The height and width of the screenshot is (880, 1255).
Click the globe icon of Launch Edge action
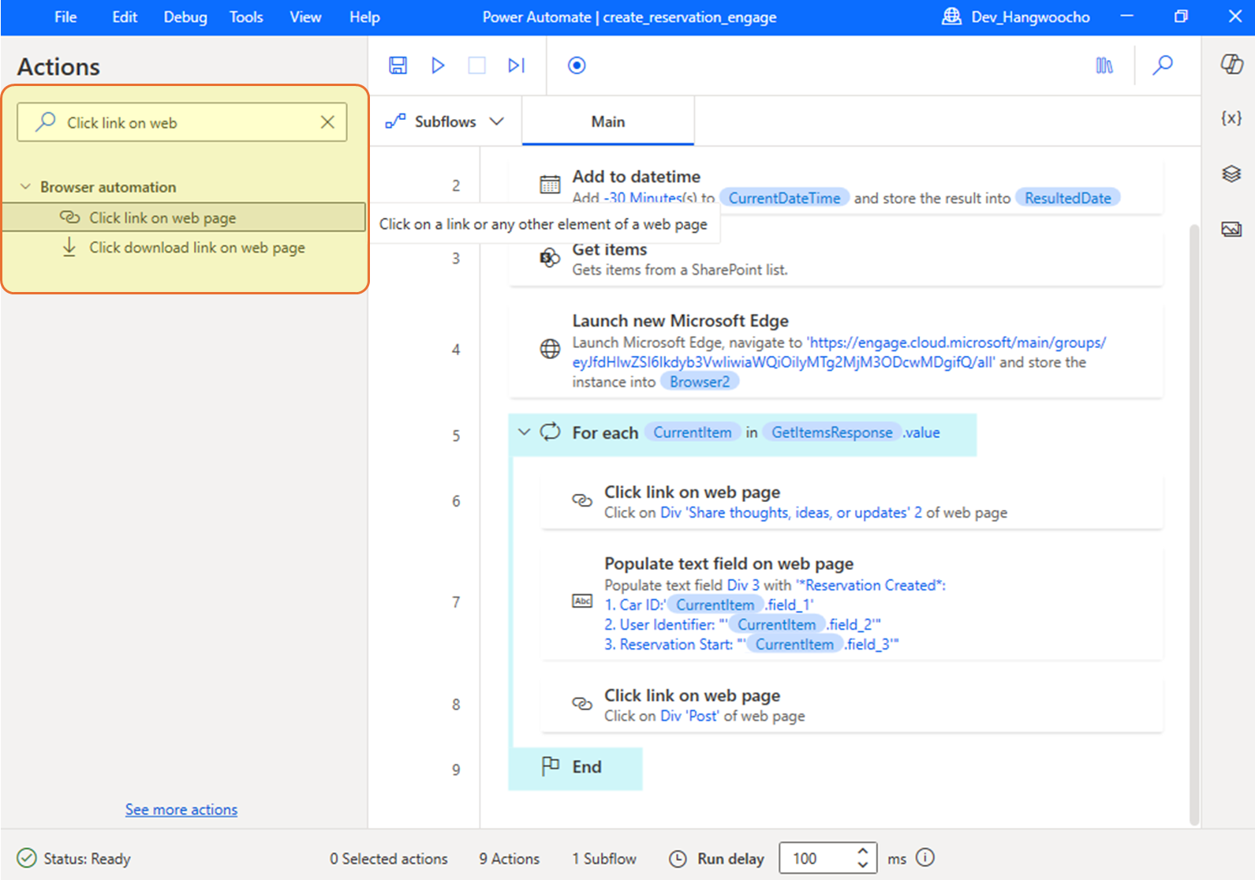(x=550, y=349)
